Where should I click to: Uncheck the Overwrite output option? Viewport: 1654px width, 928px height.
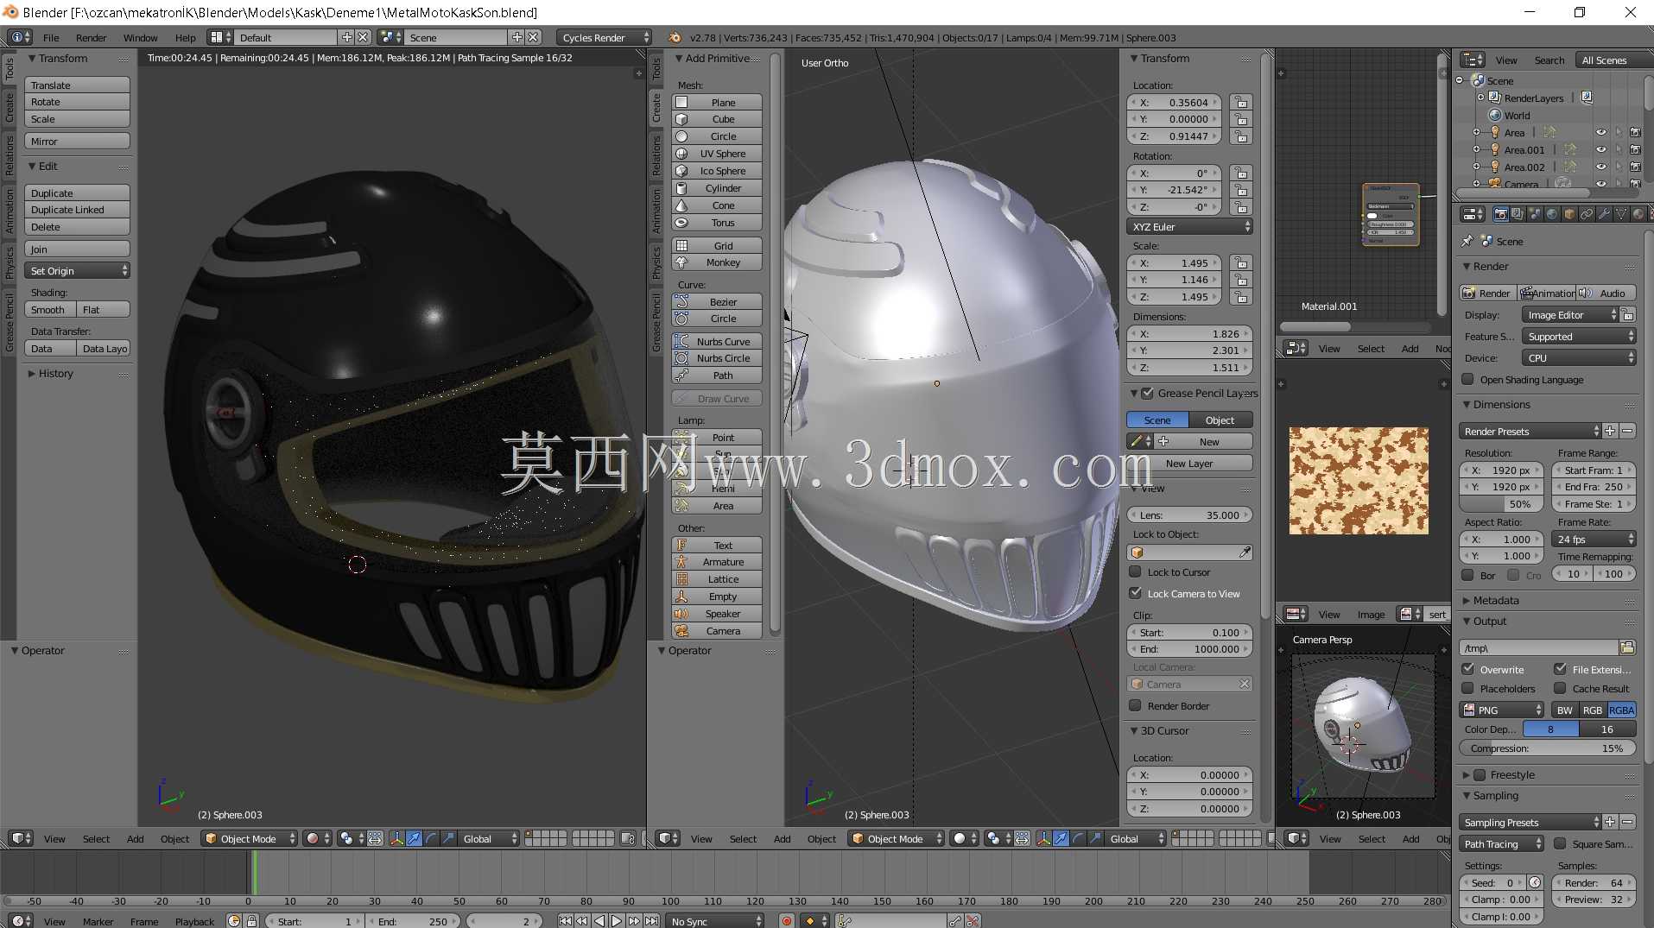[1467, 669]
